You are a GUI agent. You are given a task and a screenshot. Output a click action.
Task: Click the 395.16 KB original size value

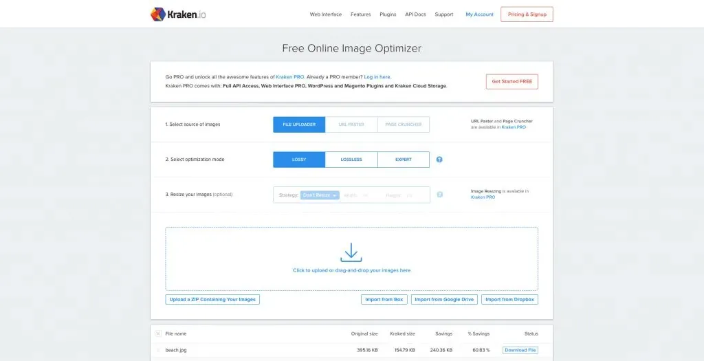pos(366,350)
